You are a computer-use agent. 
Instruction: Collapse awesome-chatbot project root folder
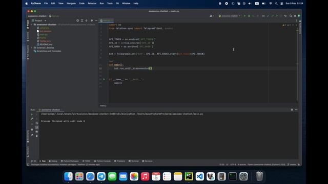click(32, 25)
